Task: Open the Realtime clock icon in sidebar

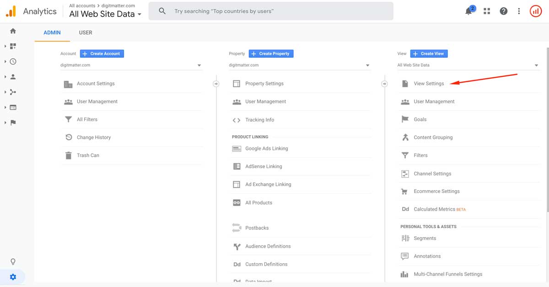Action: tap(13, 62)
